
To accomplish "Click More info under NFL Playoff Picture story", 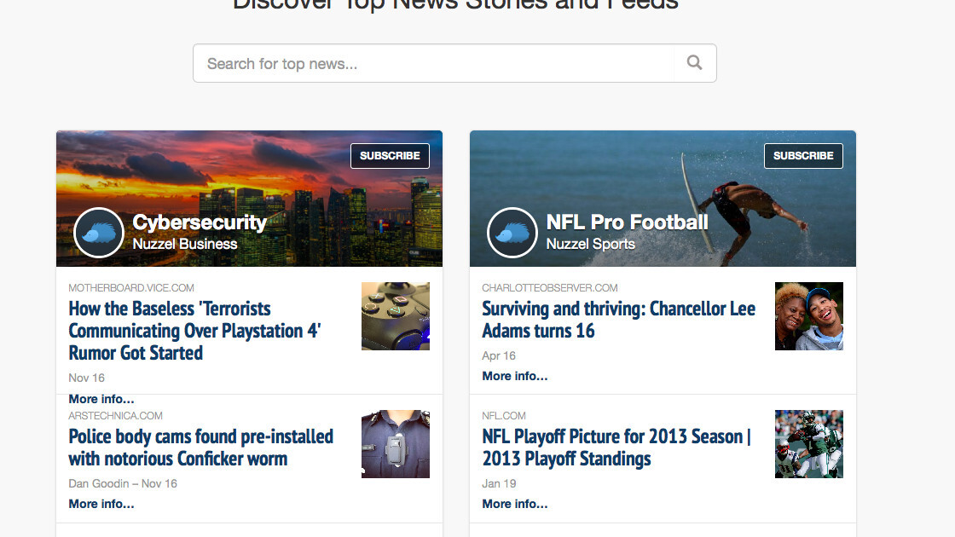I will click(515, 504).
